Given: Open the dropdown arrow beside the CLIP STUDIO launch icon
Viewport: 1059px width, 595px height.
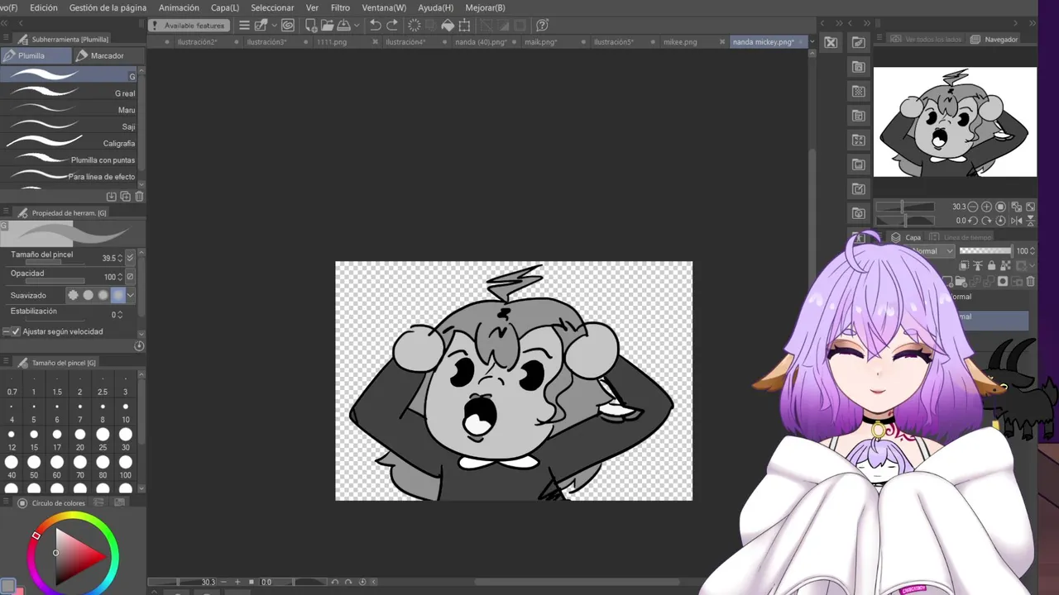Looking at the screenshot, I should tap(275, 26).
